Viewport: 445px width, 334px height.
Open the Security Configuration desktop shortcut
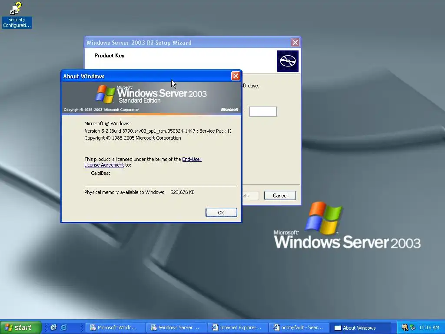17,15
